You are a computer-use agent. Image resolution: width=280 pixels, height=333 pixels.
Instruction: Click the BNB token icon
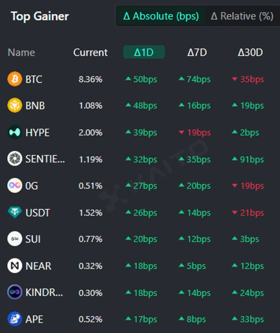(15, 106)
